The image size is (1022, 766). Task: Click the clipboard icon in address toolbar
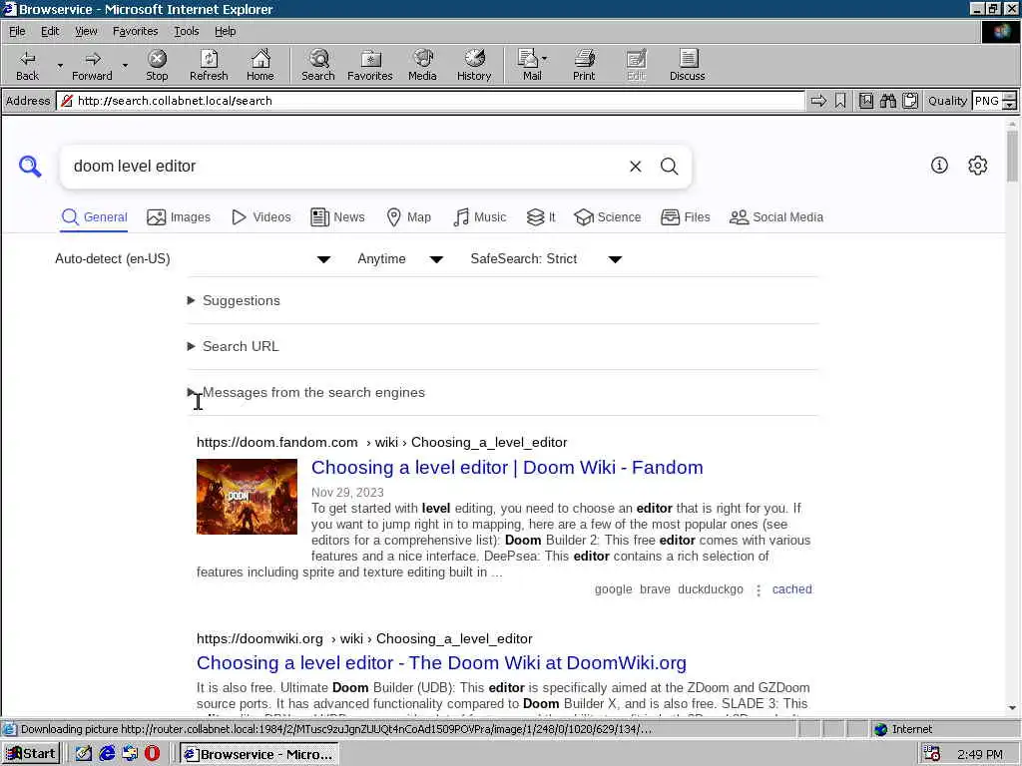tap(910, 101)
